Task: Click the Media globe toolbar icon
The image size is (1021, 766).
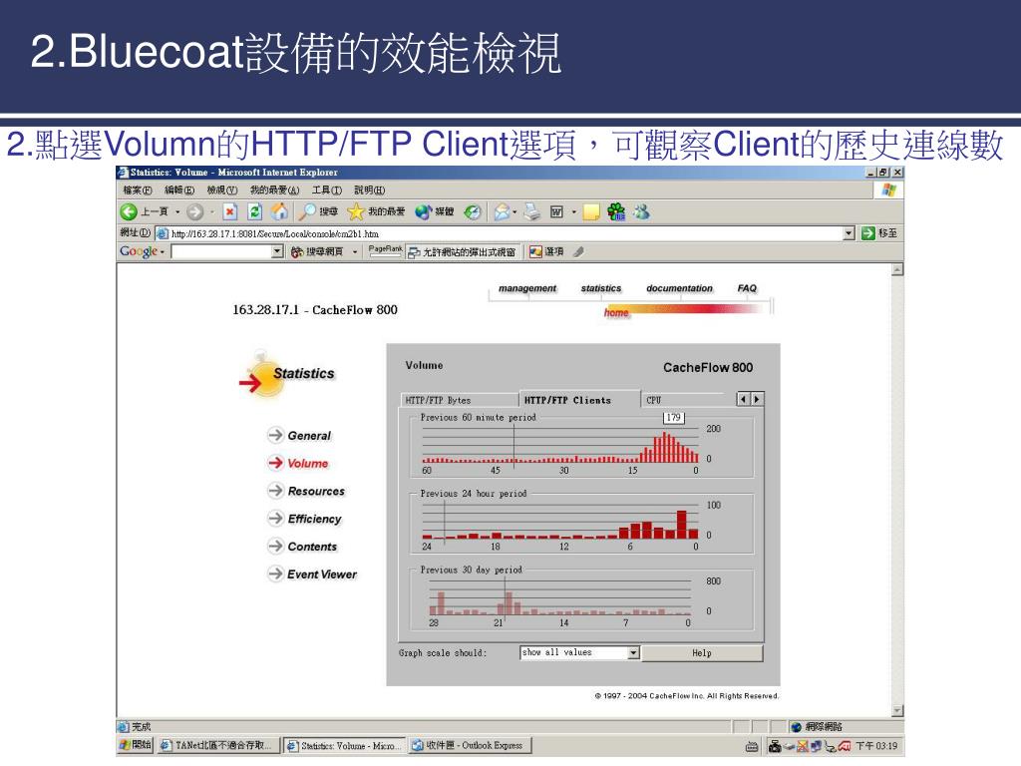Action: point(424,211)
